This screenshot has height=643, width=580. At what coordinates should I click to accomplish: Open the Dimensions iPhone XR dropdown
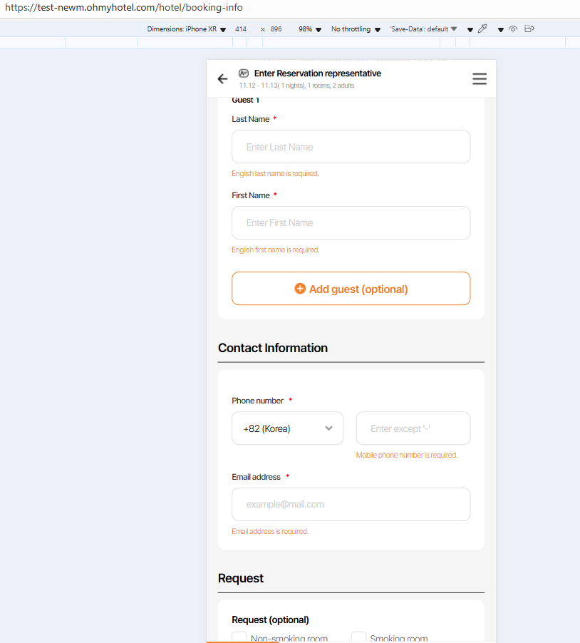187,29
